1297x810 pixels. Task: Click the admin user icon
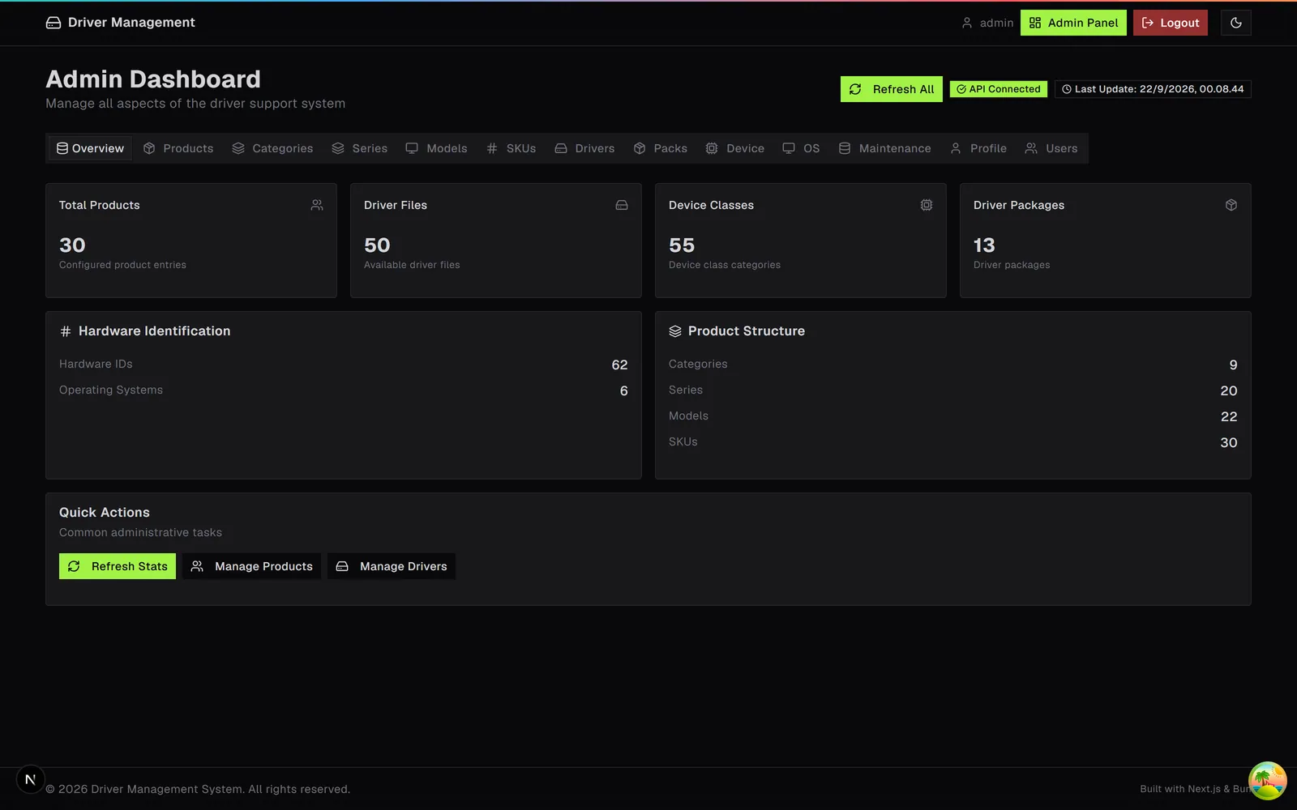[x=966, y=23]
